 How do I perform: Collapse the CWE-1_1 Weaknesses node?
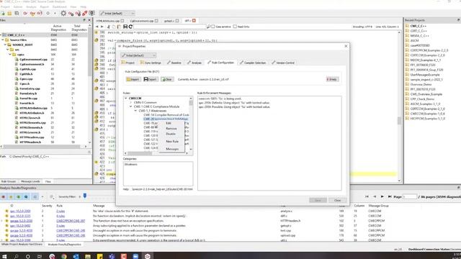coord(135,111)
